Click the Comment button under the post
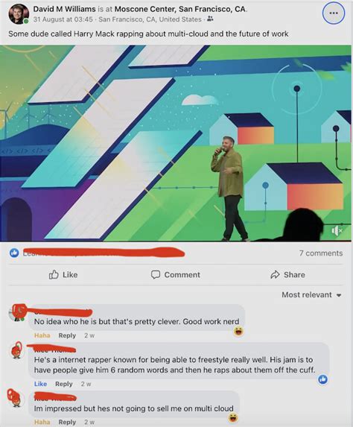Viewport: 353px width, 427px height. [x=176, y=274]
